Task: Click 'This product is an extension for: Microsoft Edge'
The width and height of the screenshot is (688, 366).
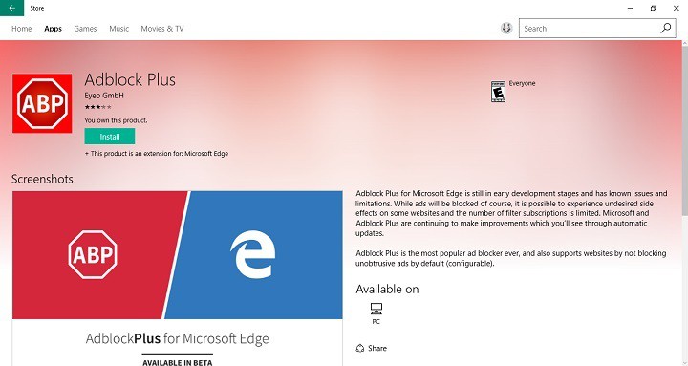Action: tap(156, 154)
